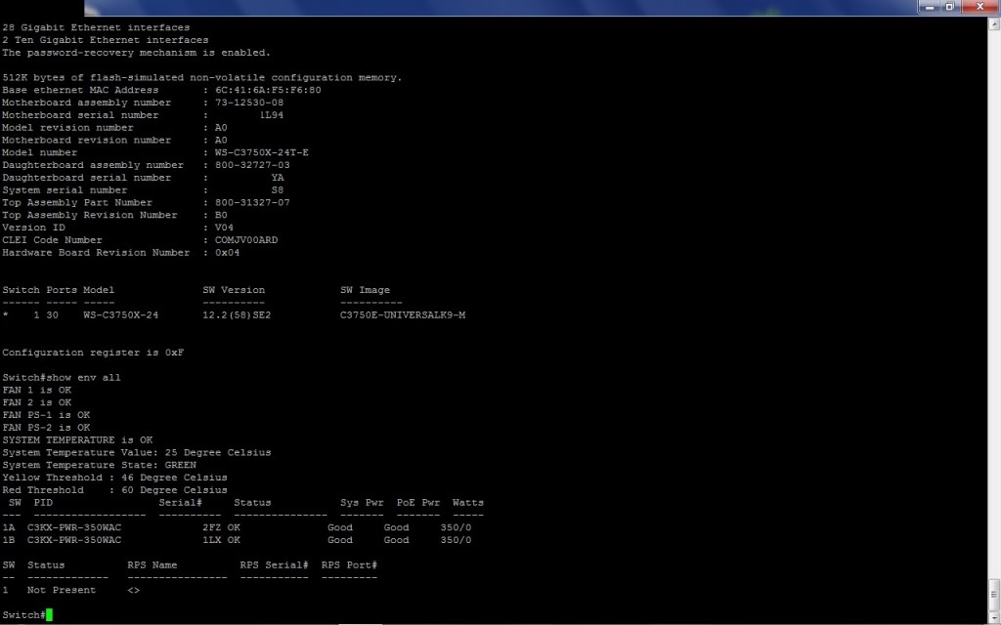Click the scrollbar up arrow
1001x625 pixels.
pyautogui.click(x=994, y=24)
